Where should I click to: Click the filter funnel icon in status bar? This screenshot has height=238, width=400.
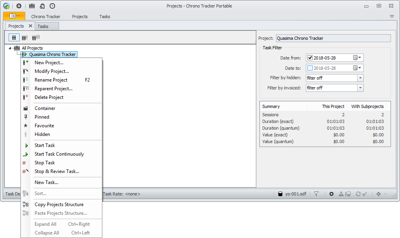click(x=316, y=194)
